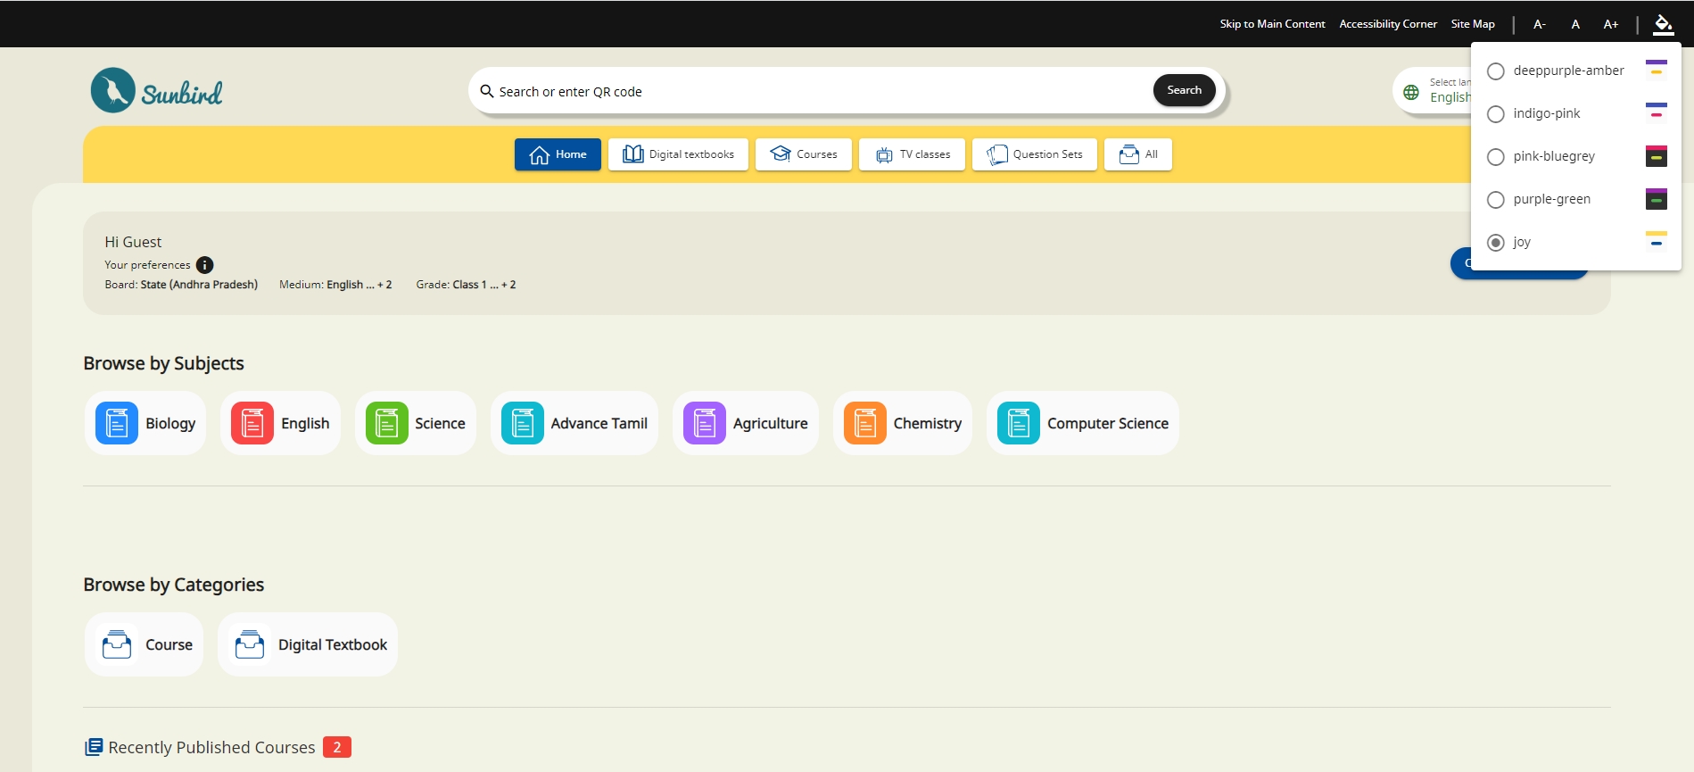Select the deeppurple-amber theme radio button
Viewport: 1694px width, 772px height.
(x=1496, y=71)
